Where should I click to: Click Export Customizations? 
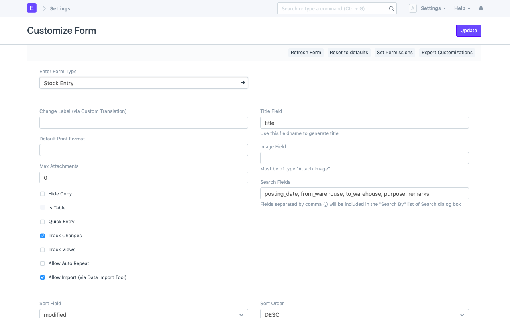[447, 52]
